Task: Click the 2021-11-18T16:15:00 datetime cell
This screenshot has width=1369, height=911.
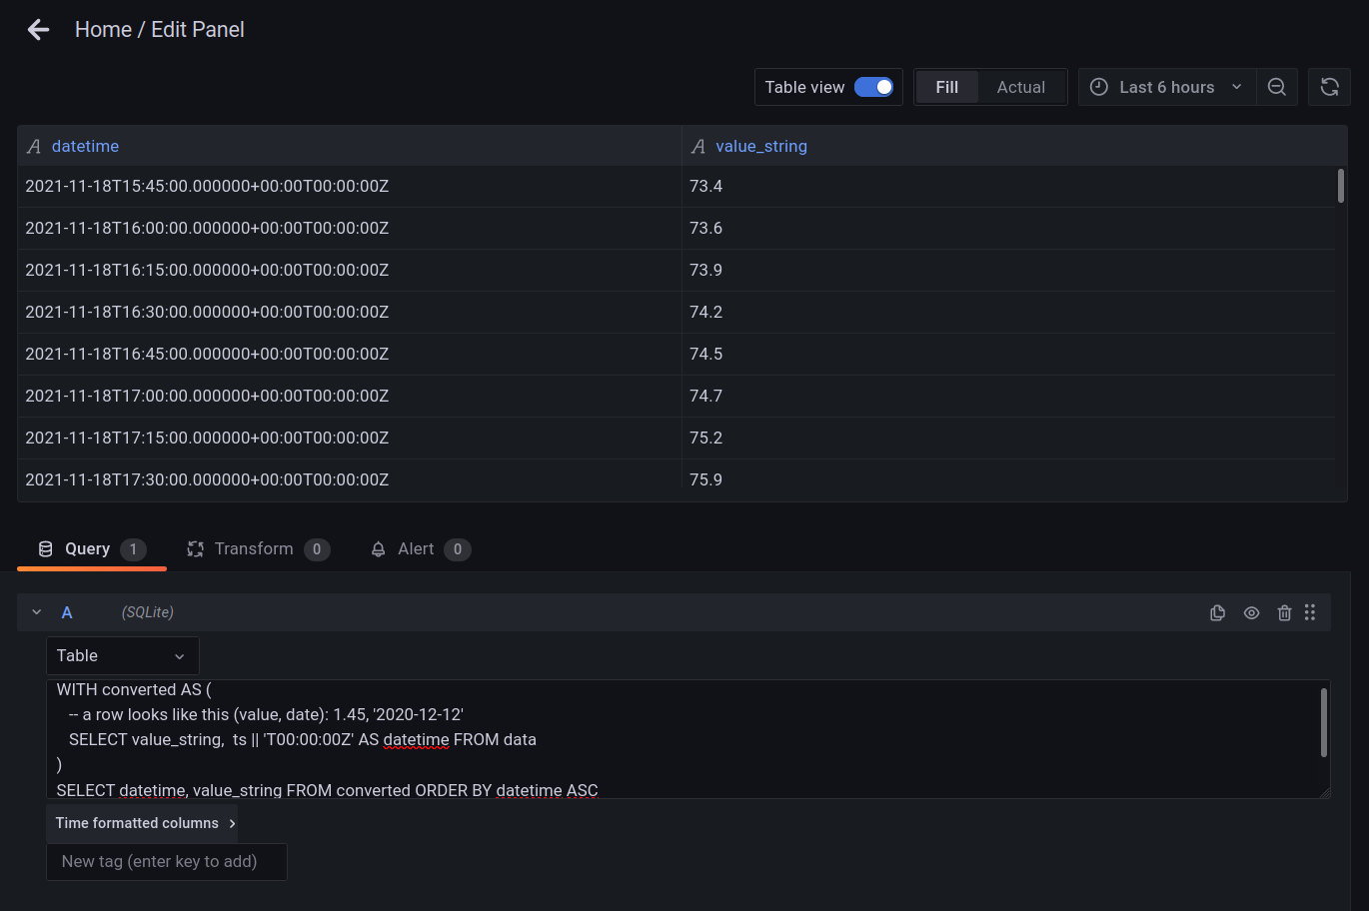Action: point(350,270)
